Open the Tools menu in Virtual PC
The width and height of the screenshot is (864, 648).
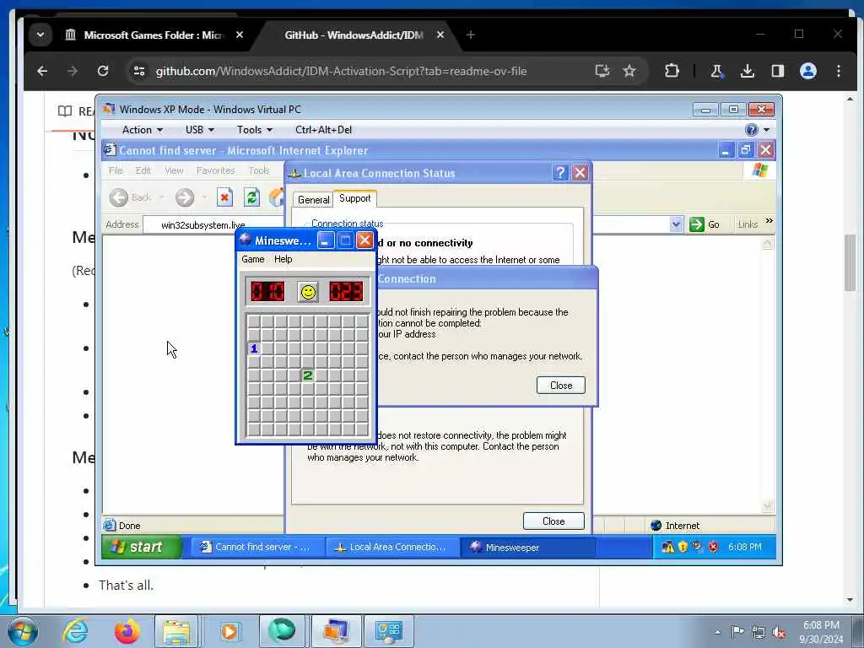[x=255, y=130]
